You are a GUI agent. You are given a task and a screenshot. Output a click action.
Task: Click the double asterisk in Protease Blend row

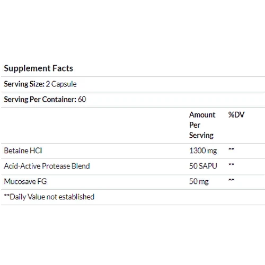tap(231, 164)
